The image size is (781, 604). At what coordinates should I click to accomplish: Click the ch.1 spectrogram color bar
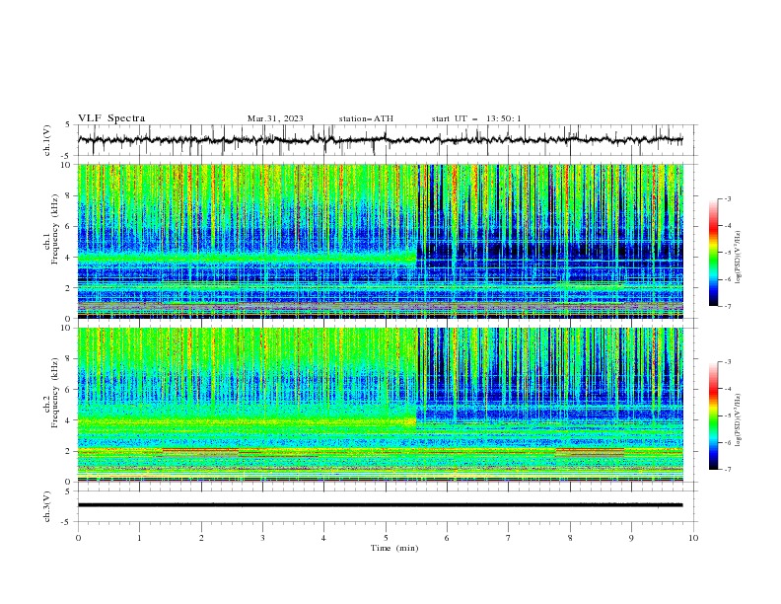713,253
